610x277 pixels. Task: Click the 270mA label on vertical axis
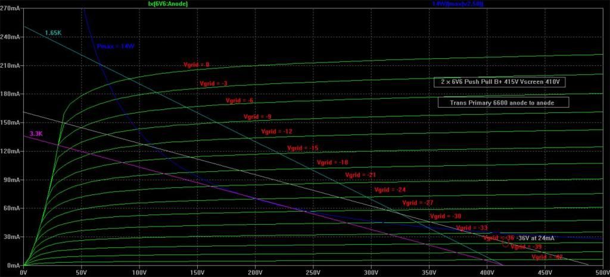11,8
